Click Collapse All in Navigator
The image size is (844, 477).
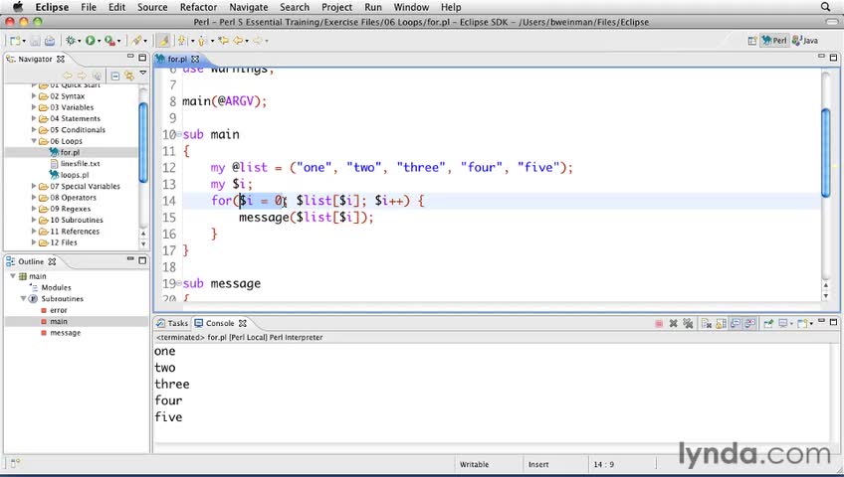[115, 76]
